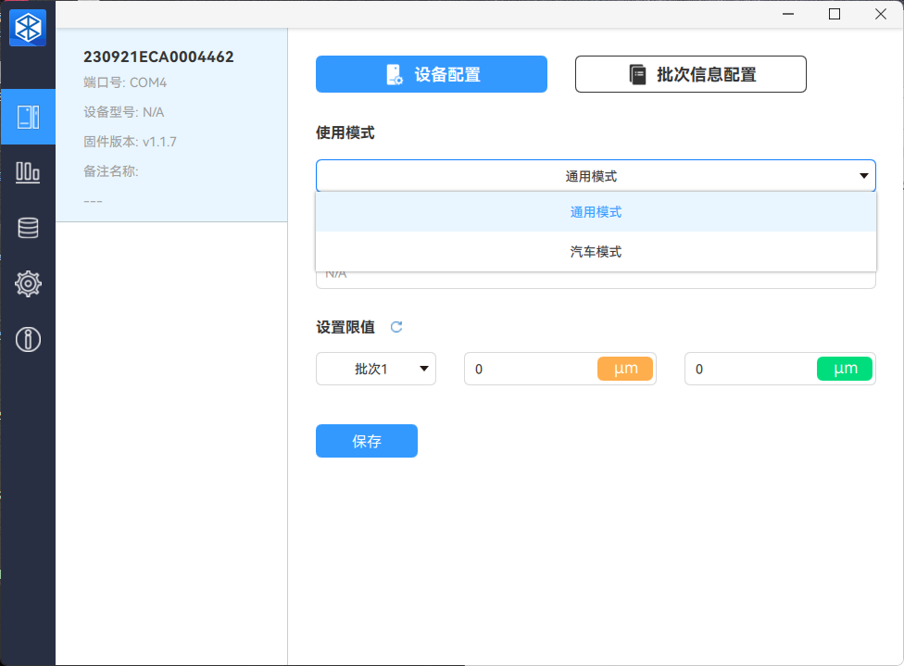Open the bar chart statistics sidebar icon
The image size is (904, 666).
click(28, 172)
